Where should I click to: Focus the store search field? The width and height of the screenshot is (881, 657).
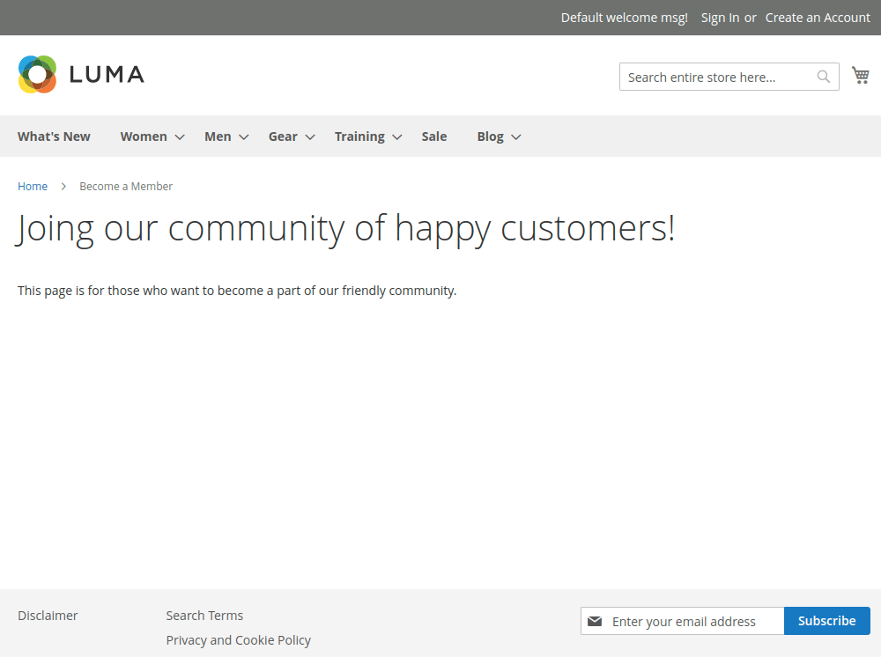coord(729,77)
